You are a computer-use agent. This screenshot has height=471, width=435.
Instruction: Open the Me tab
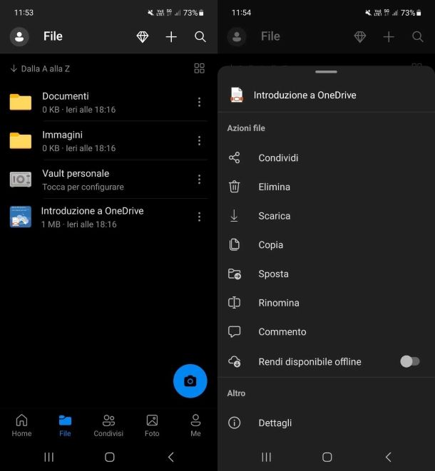click(195, 425)
